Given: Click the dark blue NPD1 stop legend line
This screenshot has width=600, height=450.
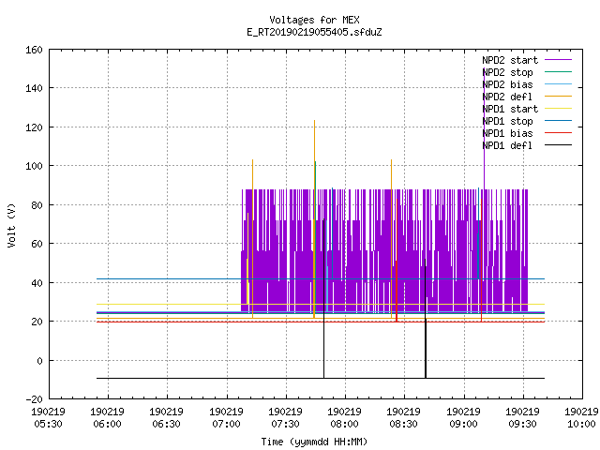Looking at the screenshot, I should coord(558,121).
